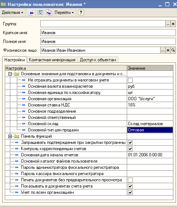Open Физическое лицо selection ellipsis button

163,50
